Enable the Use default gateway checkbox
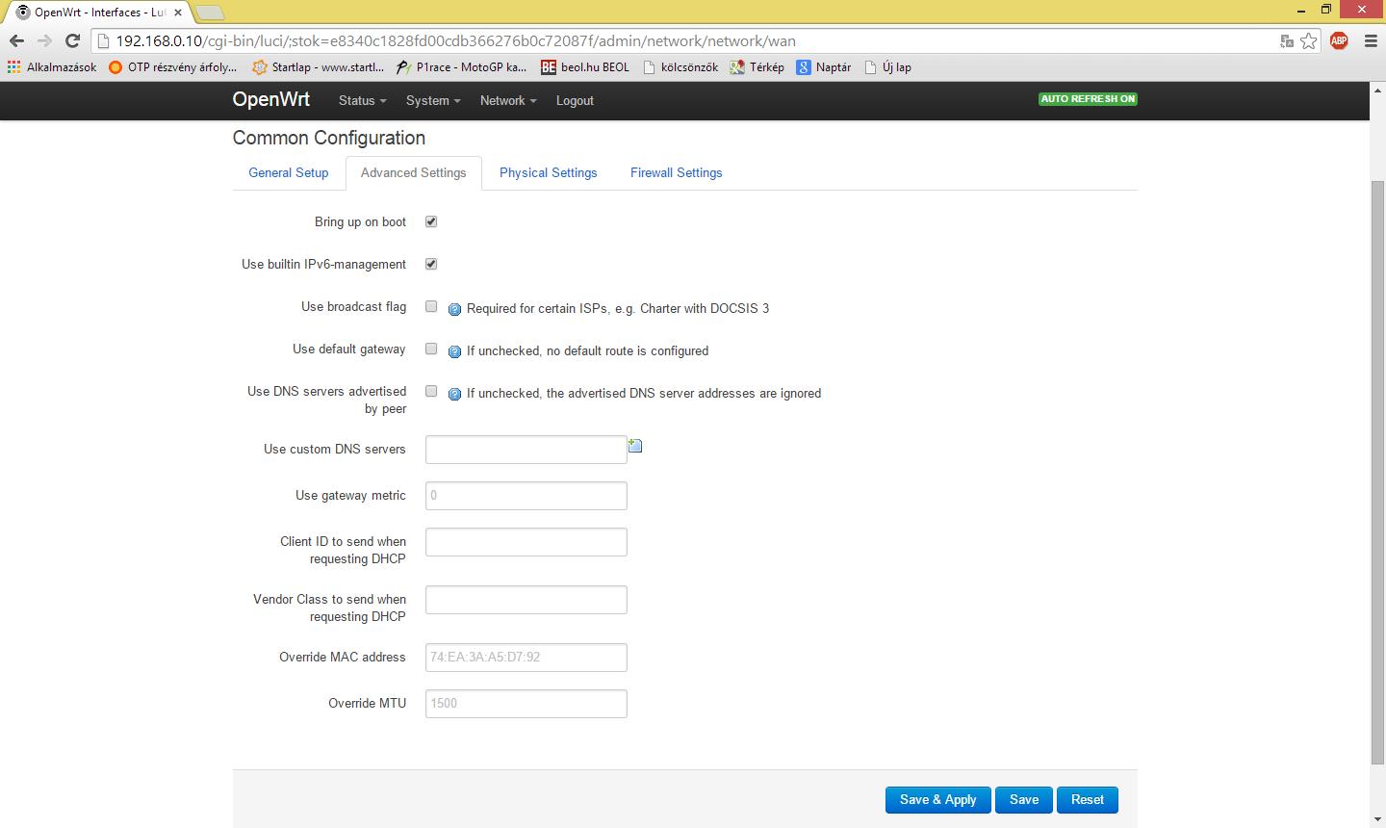The width and height of the screenshot is (1386, 828). coord(431,349)
